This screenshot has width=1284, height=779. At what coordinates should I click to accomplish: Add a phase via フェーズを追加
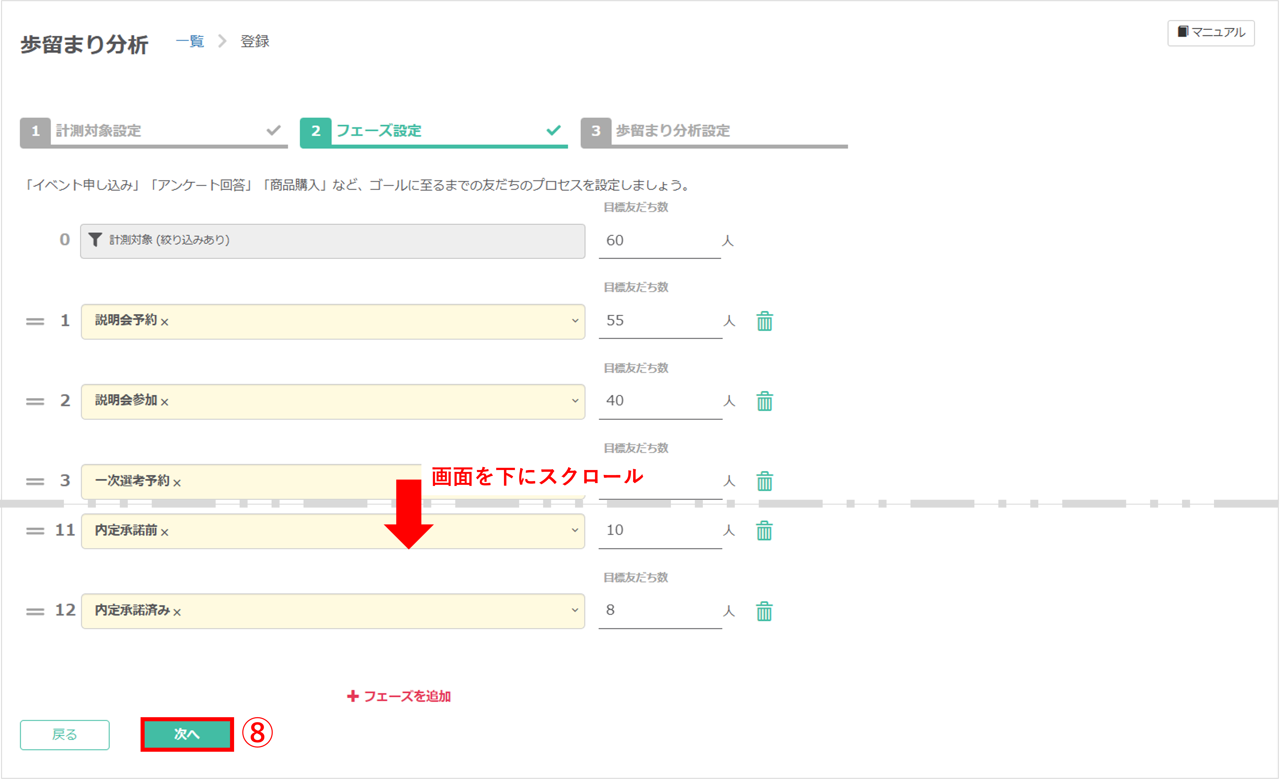pyautogui.click(x=399, y=696)
